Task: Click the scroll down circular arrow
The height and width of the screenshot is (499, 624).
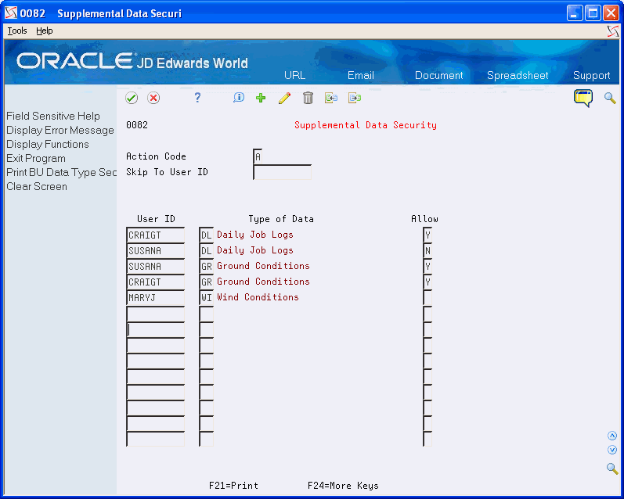Action: click(612, 450)
